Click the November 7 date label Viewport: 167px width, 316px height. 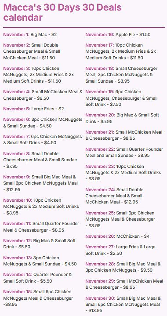coord(16,136)
